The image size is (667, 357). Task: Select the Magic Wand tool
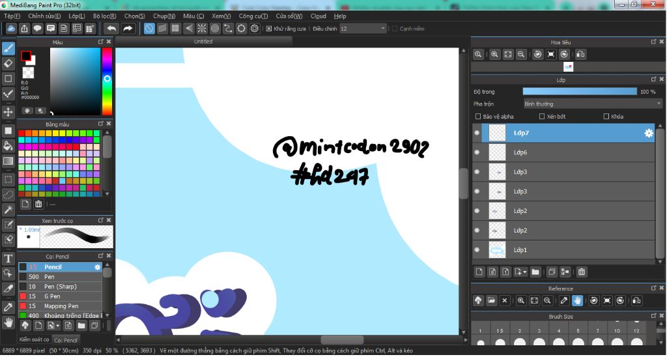[x=8, y=209]
